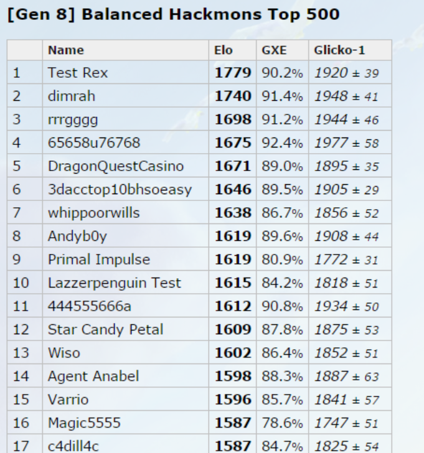Click the Glicko-1 column header
The width and height of the screenshot is (424, 453).
click(x=339, y=50)
